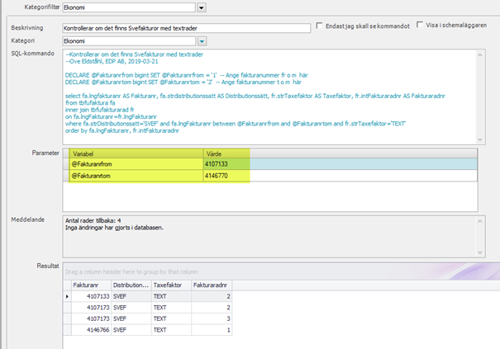Click the Värde column header
This screenshot has width=500, height=349.
[x=226, y=154]
